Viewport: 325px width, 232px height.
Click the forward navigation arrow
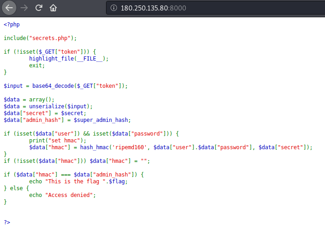25,8
